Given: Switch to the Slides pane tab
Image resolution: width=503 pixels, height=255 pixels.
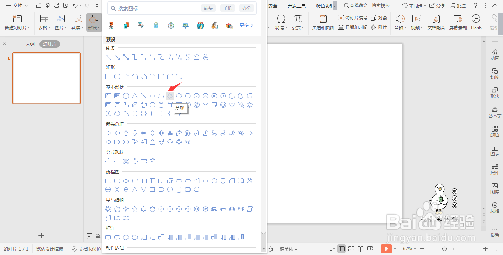Looking at the screenshot, I should point(50,44).
